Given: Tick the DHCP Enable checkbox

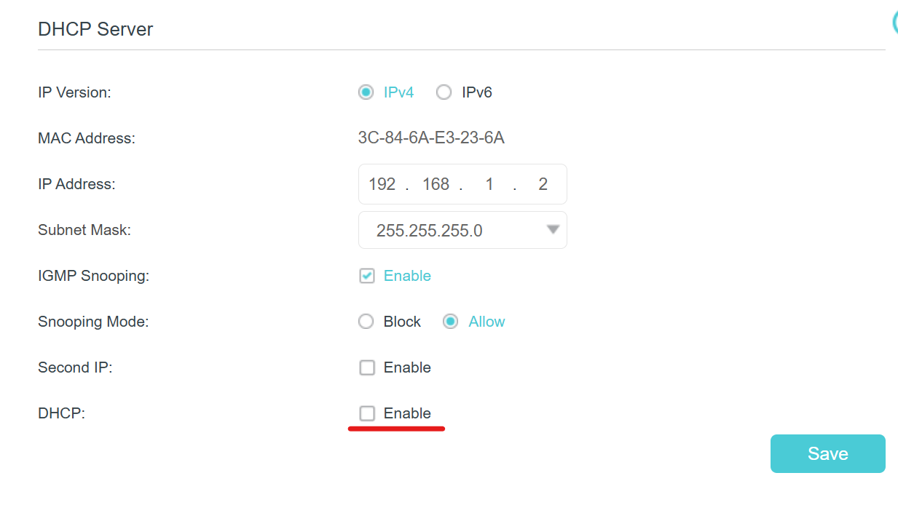Looking at the screenshot, I should (367, 413).
